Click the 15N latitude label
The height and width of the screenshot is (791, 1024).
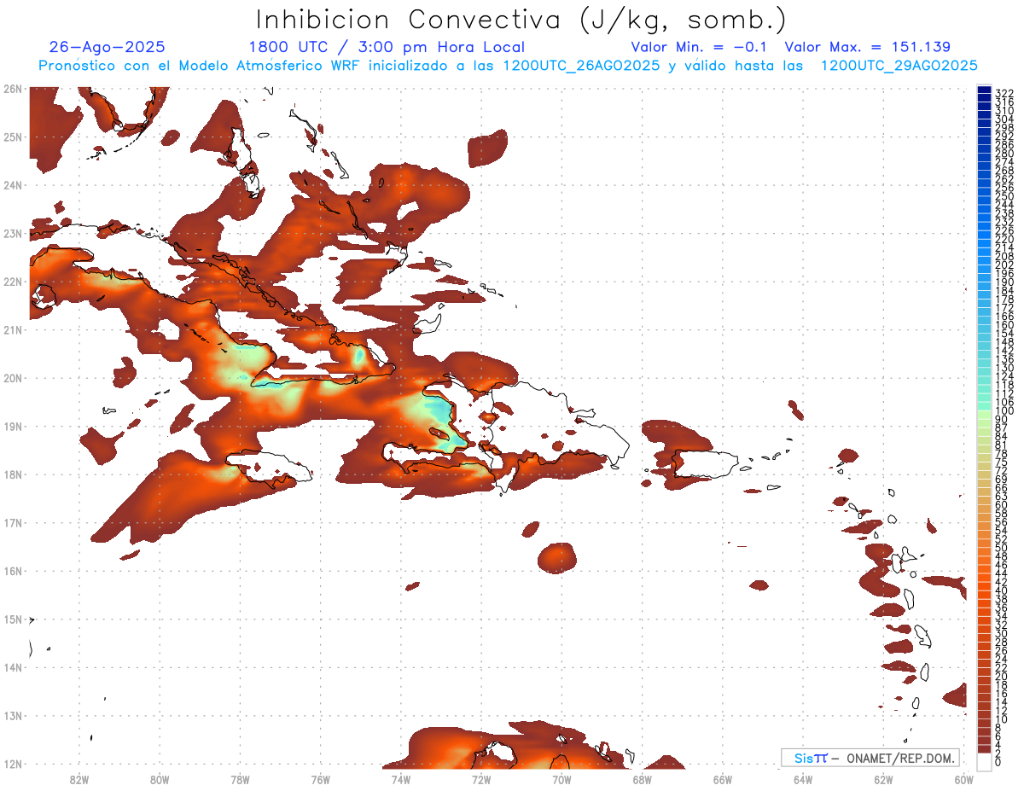coord(12,619)
